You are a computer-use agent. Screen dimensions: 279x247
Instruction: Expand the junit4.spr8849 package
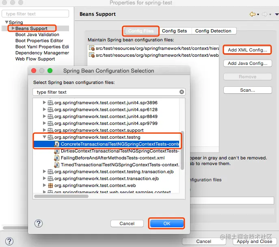[44, 116]
